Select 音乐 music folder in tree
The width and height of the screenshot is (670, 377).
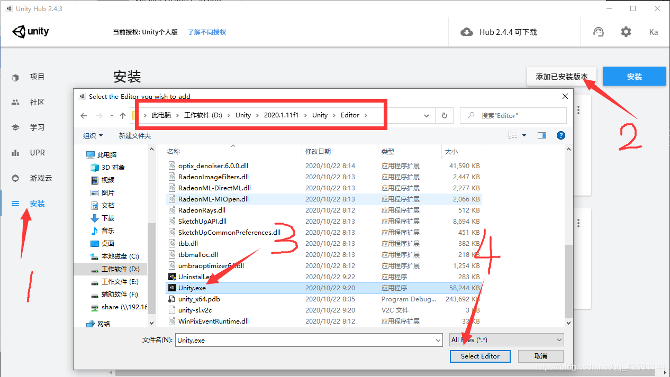click(102, 231)
